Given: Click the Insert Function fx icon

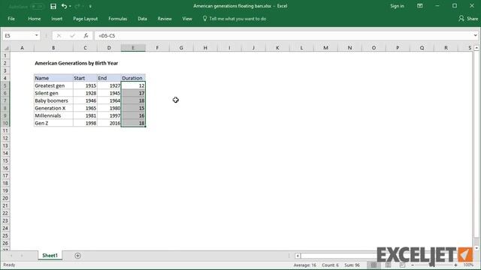Looking at the screenshot, I should (86, 36).
